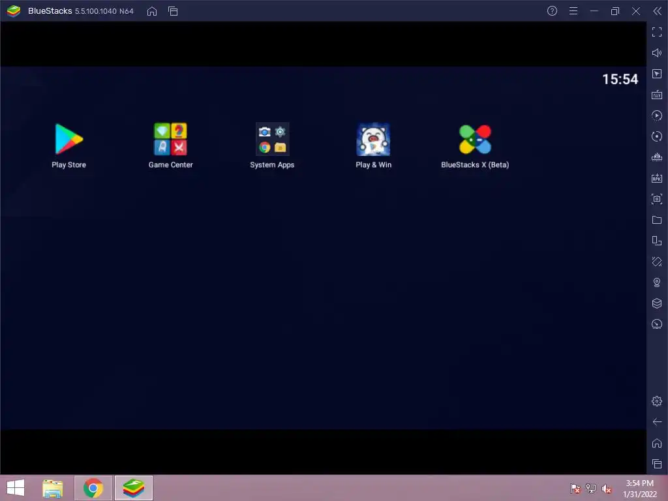The width and height of the screenshot is (668, 501).
Task: Click the sync operations circular icon
Action: click(657, 136)
